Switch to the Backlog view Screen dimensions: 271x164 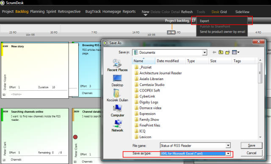tap(22, 11)
